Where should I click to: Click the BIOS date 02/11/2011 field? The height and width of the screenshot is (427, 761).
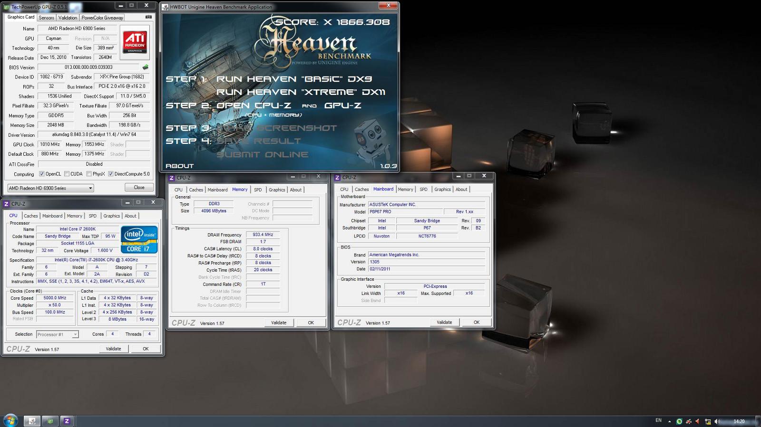click(x=427, y=269)
